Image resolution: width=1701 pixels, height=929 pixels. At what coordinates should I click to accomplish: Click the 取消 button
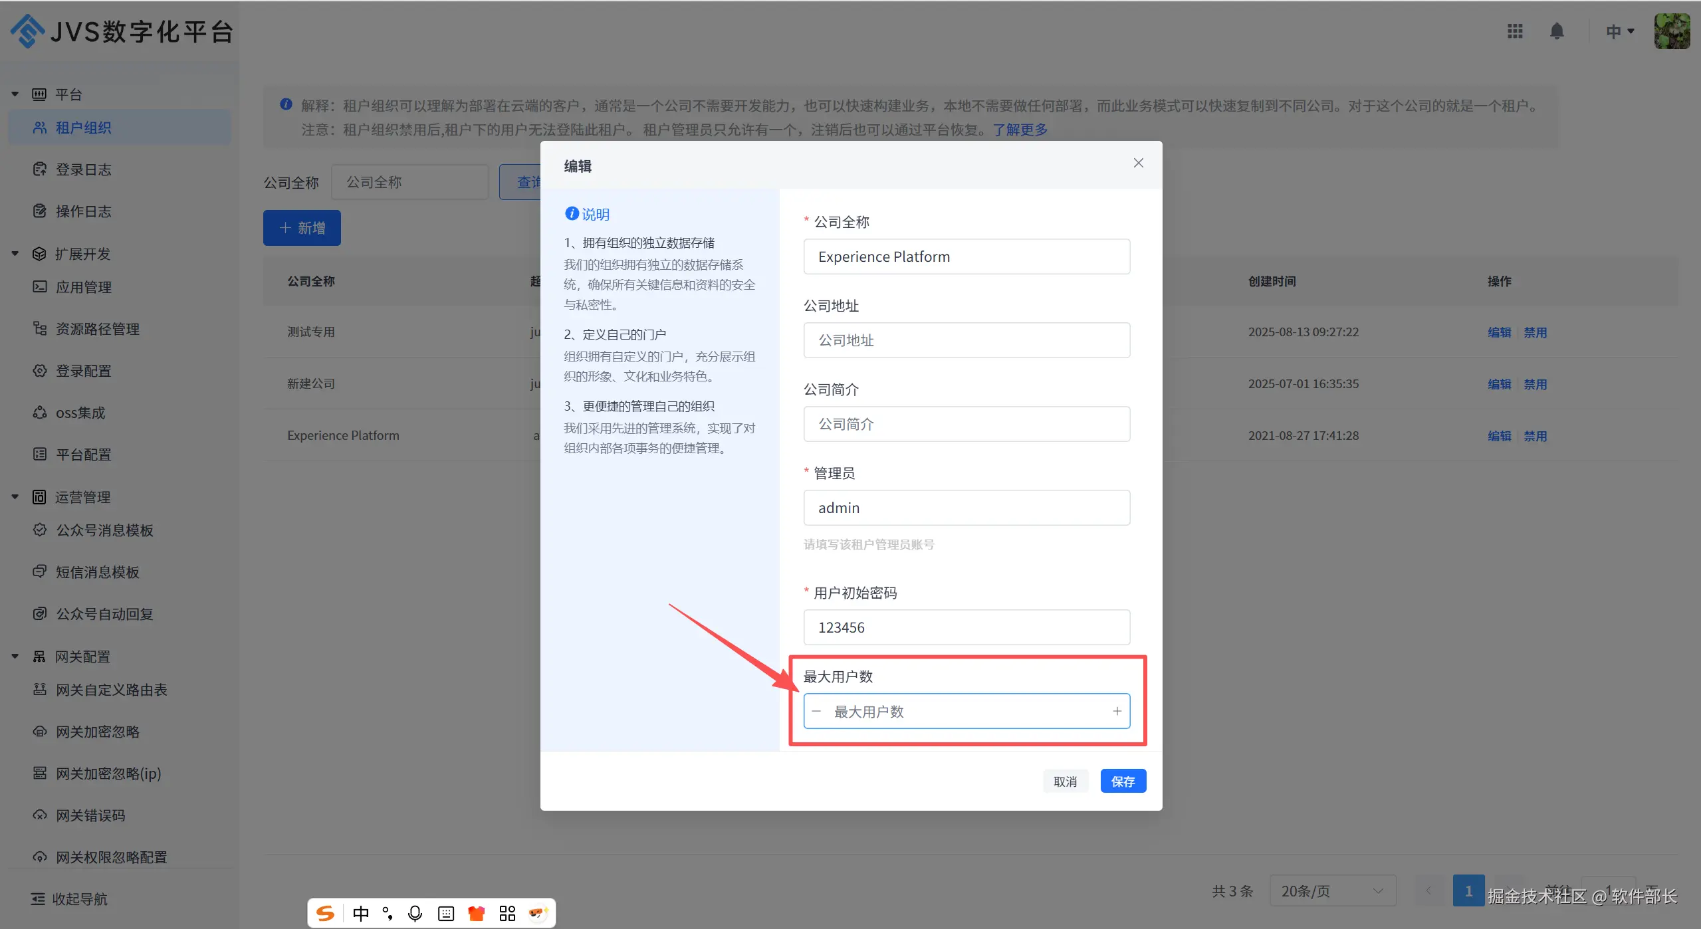[1065, 781]
